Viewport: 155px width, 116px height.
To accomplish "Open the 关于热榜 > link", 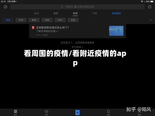I will pyautogui.click(x=77, y=47).
